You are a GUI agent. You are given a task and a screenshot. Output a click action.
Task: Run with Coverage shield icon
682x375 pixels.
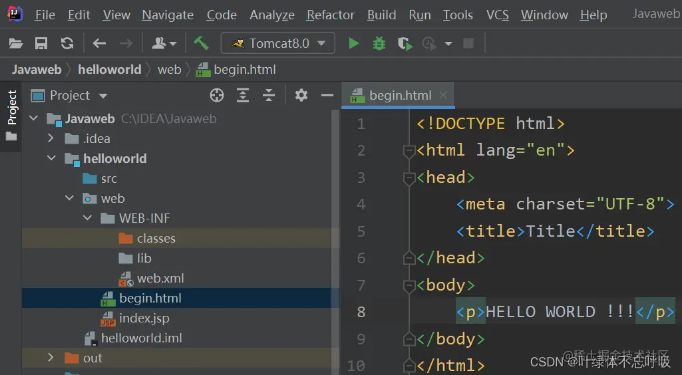coord(405,43)
